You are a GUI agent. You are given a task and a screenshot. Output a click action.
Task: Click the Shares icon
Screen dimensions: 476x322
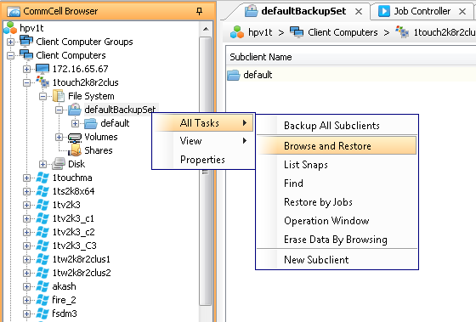(x=75, y=150)
